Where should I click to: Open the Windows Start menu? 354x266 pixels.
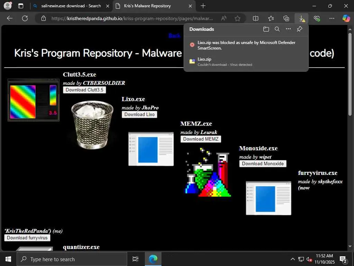(x=8, y=259)
